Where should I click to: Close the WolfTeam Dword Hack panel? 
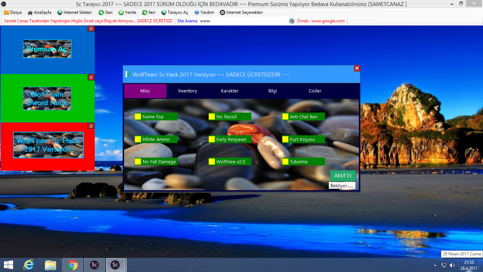tap(91, 77)
